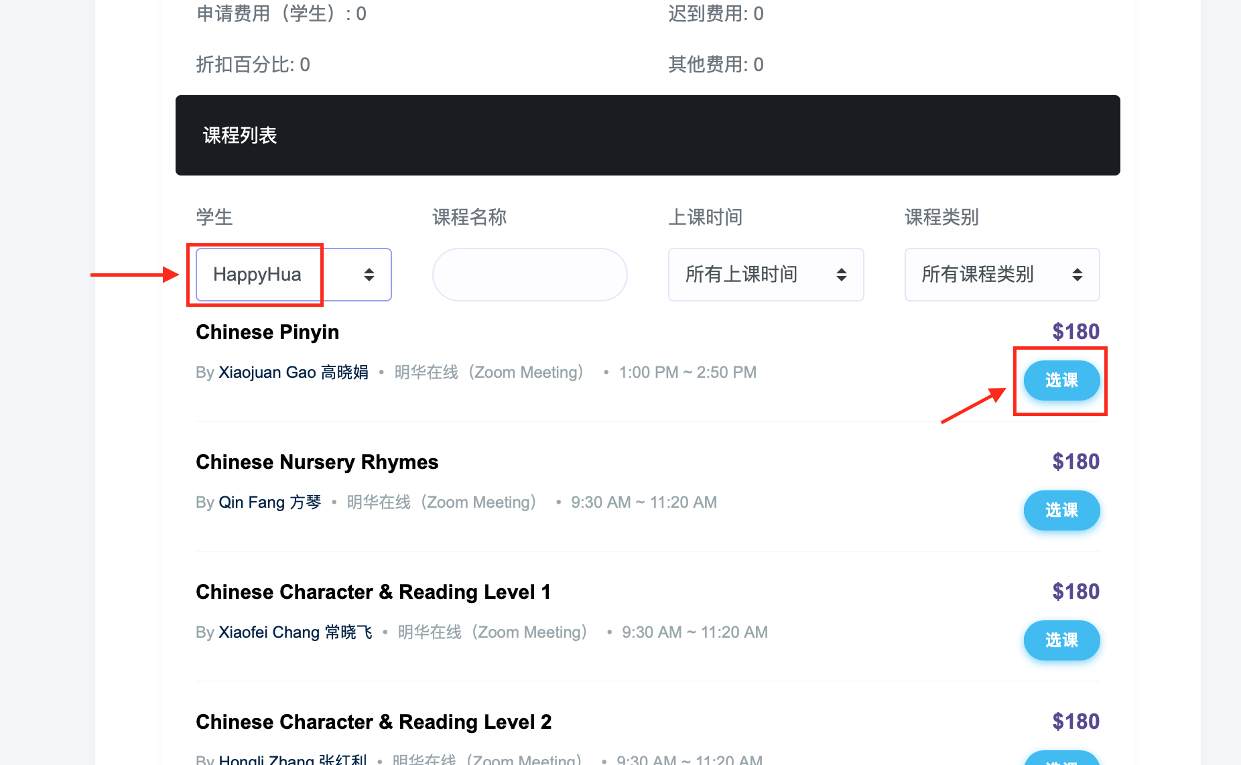Click the course name search field
This screenshot has height=765, width=1241.
[529, 275]
